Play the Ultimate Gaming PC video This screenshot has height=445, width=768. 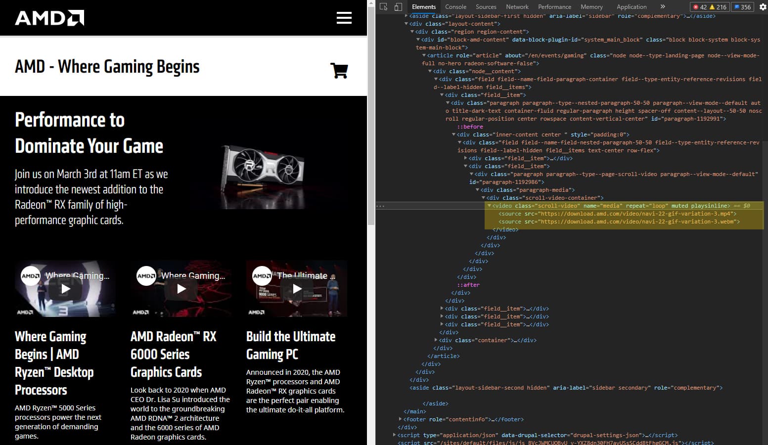pyautogui.click(x=297, y=289)
